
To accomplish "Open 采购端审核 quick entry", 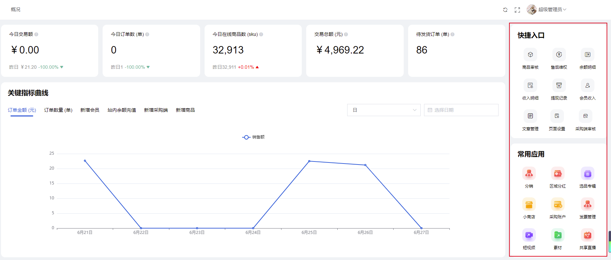I will 585,116.
